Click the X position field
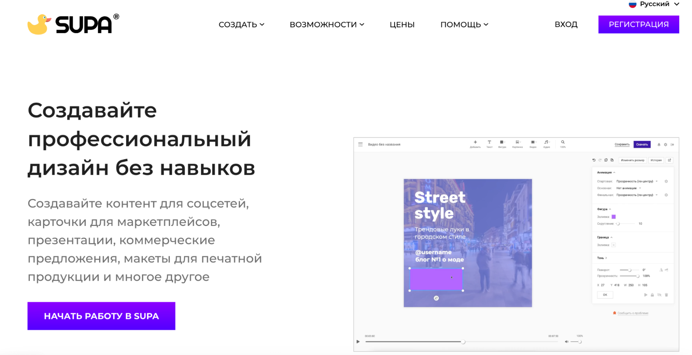This screenshot has width=692, height=355. point(601,285)
